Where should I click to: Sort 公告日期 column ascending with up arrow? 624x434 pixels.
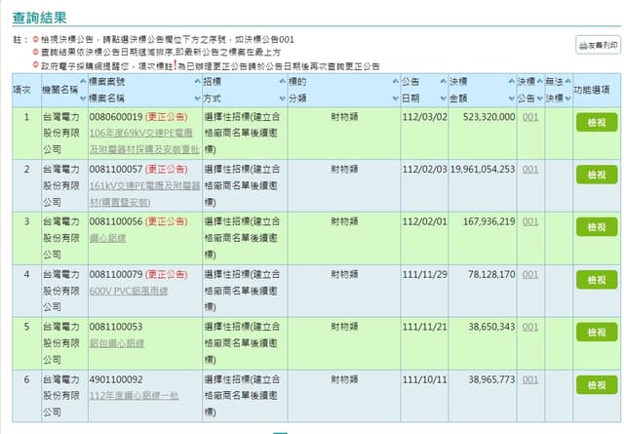(444, 82)
